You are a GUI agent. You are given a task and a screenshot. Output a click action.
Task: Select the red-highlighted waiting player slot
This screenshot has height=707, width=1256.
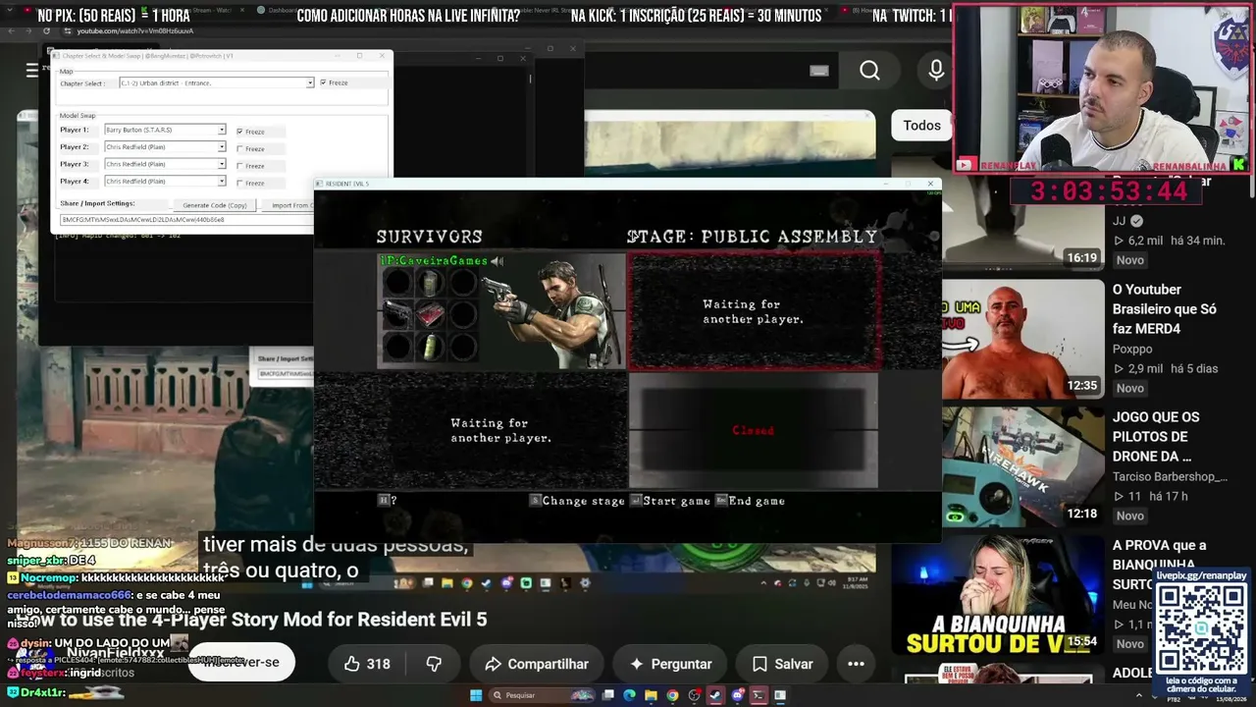(x=754, y=311)
